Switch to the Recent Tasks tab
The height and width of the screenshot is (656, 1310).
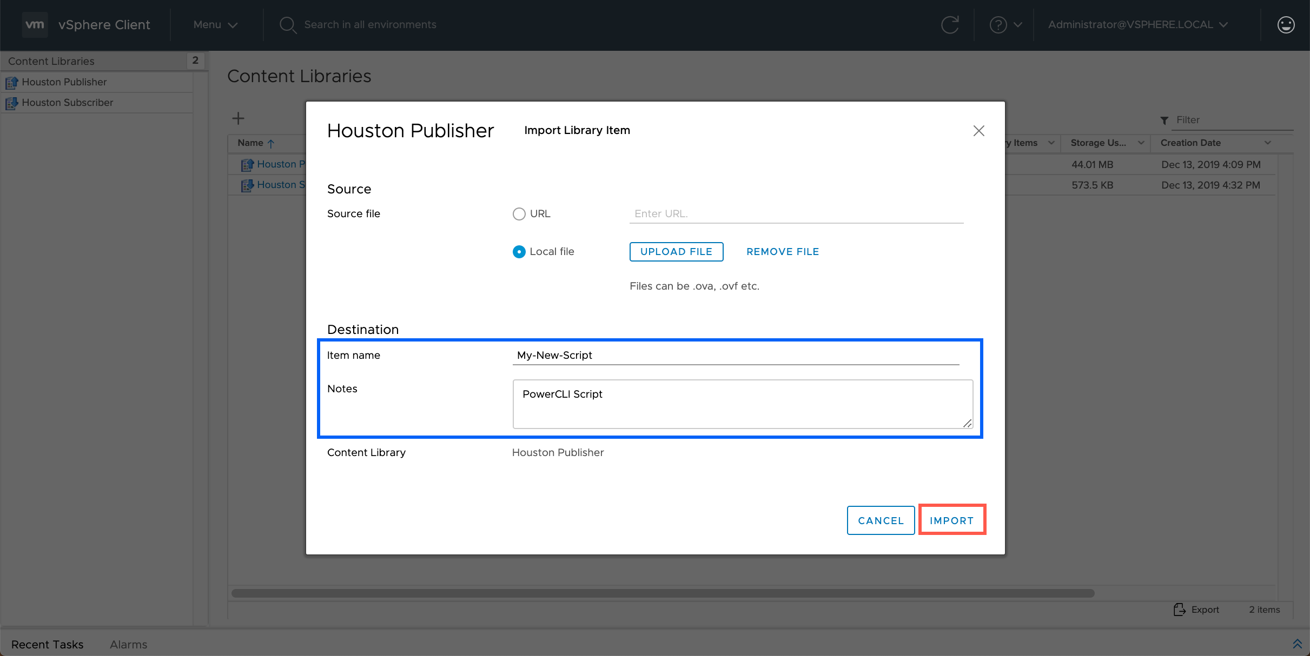coord(47,644)
